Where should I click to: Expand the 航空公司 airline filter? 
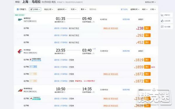tap(49, 9)
